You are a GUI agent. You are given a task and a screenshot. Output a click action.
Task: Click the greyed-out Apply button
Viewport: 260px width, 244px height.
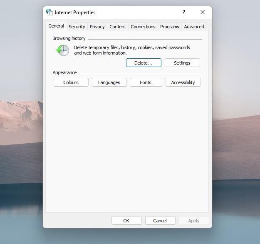tap(194, 220)
